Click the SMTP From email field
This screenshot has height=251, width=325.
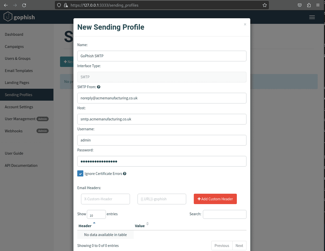tap(162, 98)
